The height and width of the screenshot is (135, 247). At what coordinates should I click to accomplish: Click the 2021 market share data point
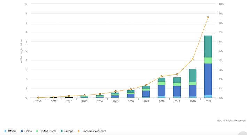(208, 17)
